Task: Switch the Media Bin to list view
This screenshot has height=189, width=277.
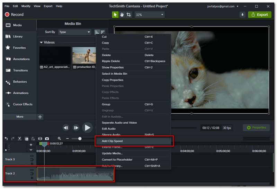Action: (97, 32)
